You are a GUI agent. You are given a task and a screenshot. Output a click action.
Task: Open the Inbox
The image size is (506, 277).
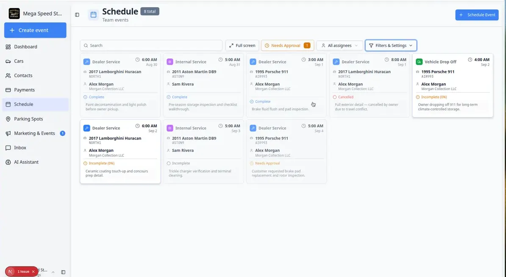tap(36, 148)
